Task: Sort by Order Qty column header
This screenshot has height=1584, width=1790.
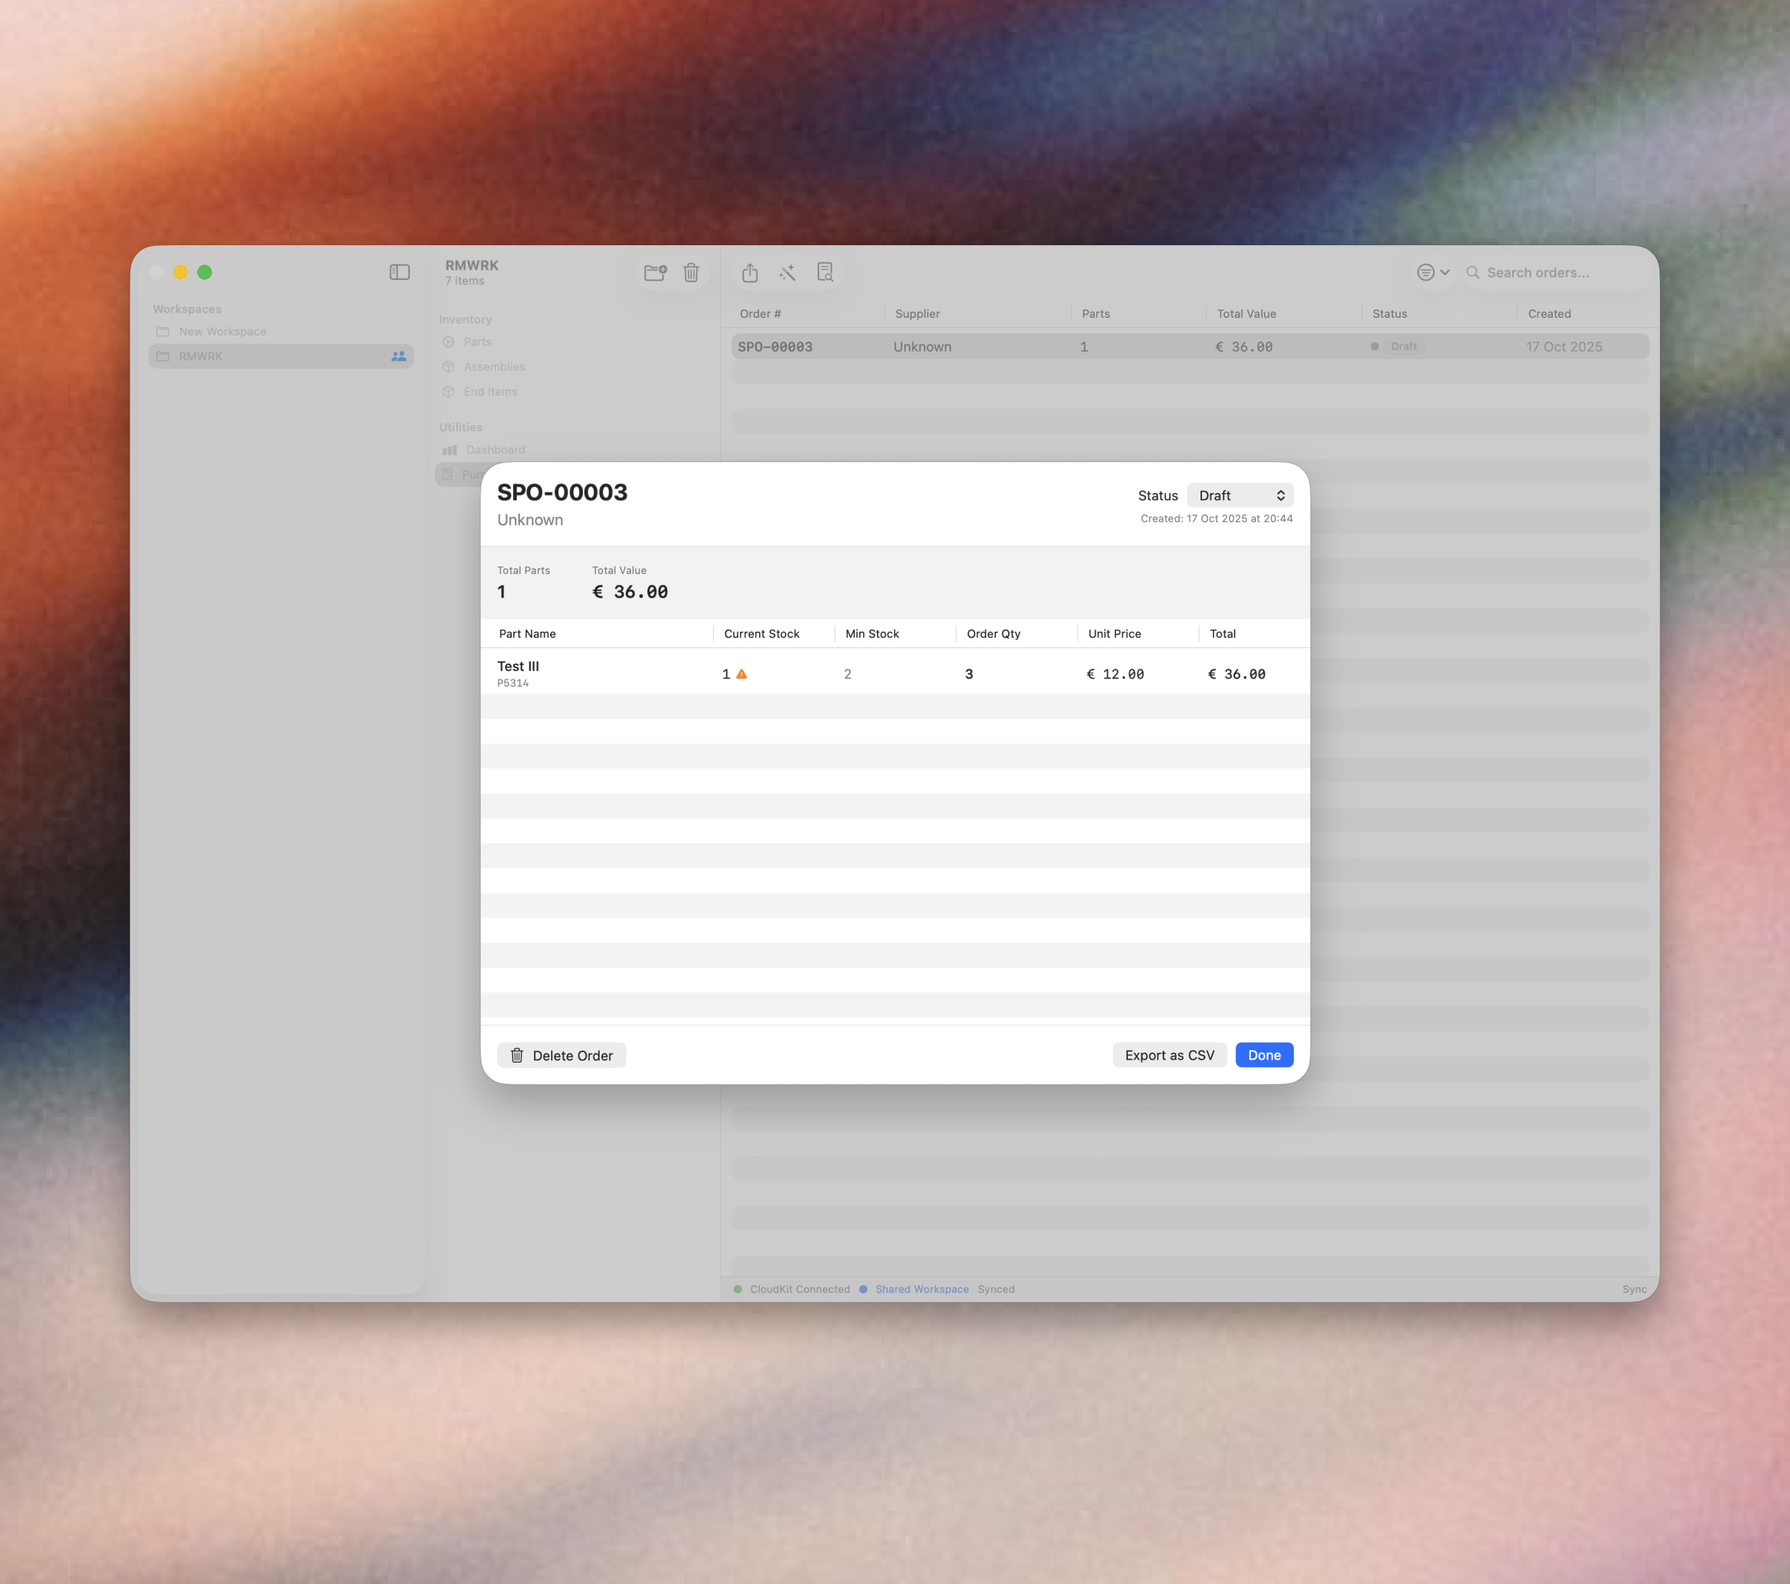Action: click(993, 634)
